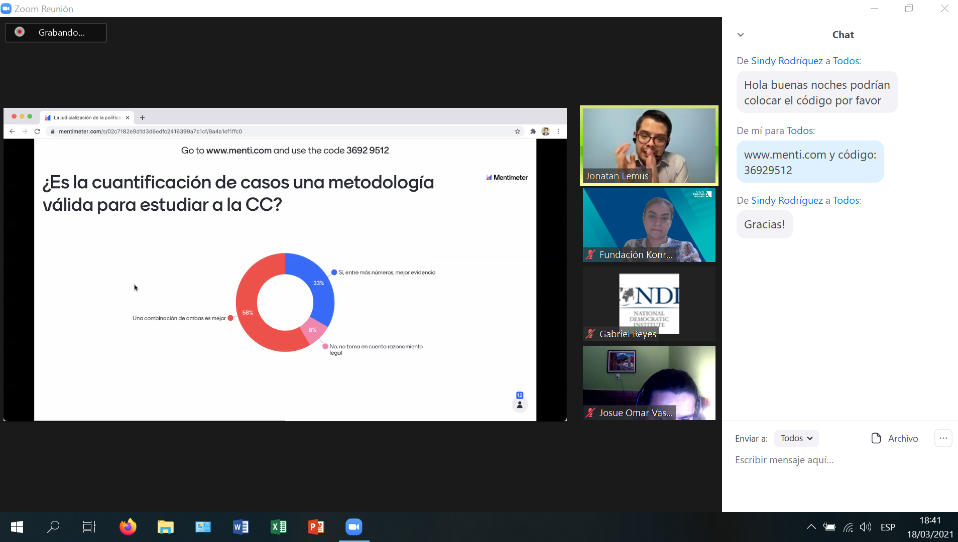The width and height of the screenshot is (958, 542).
Task: Click the ESP language indicator in tray
Action: (x=888, y=527)
